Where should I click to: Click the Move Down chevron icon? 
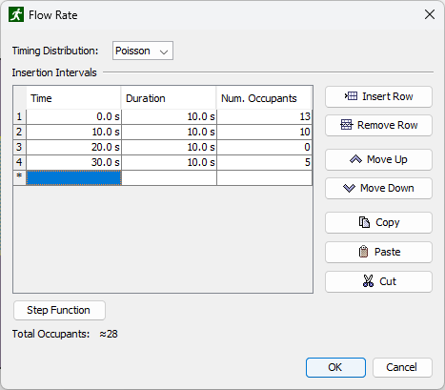349,188
